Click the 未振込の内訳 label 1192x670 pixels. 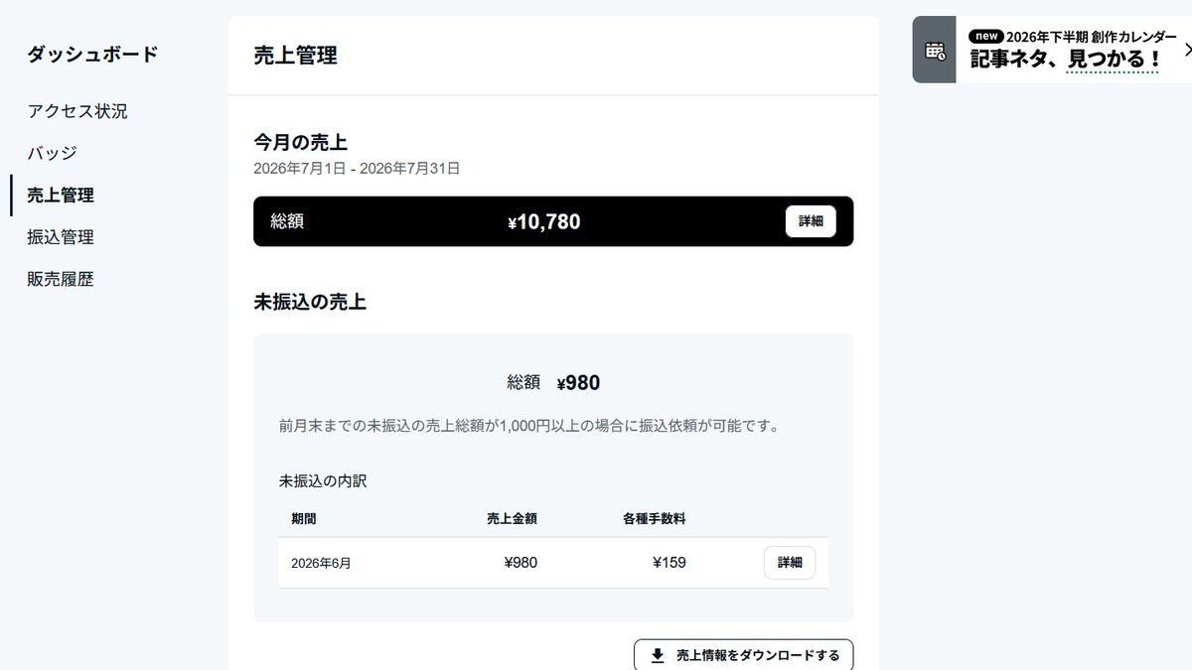pyautogui.click(x=323, y=480)
